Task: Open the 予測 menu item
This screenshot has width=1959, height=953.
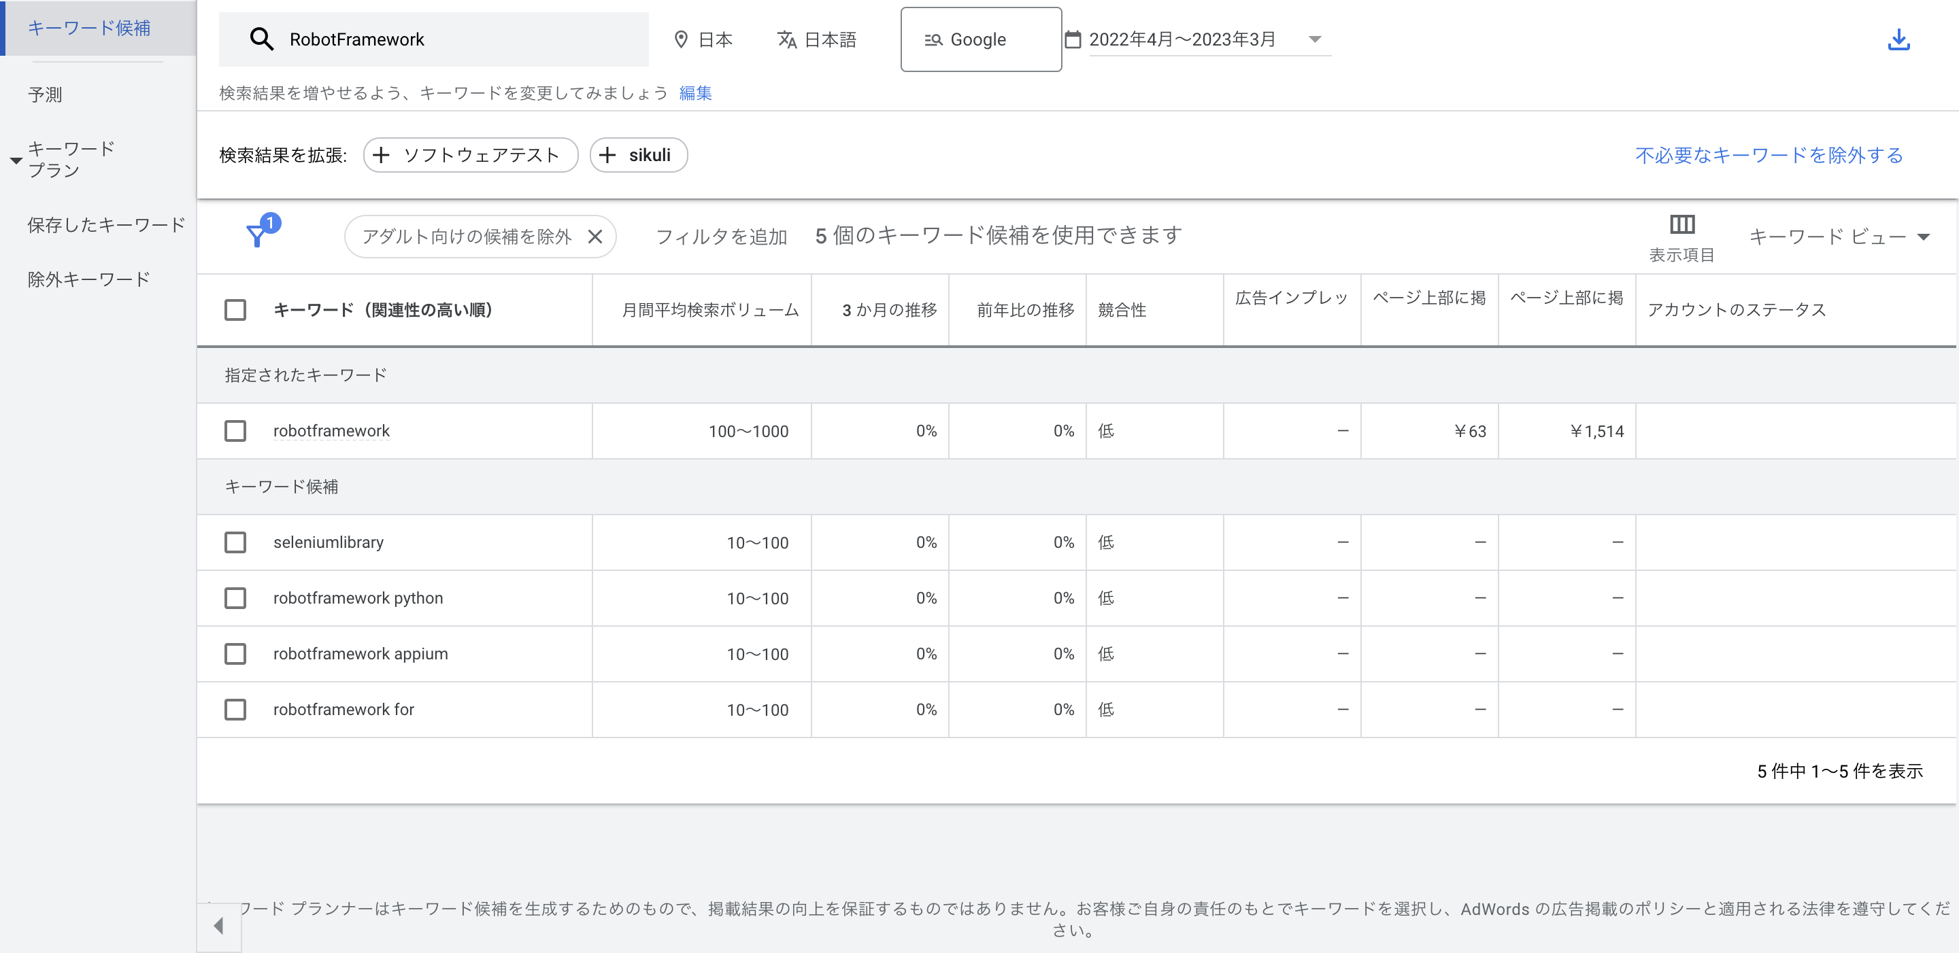Action: click(x=45, y=95)
